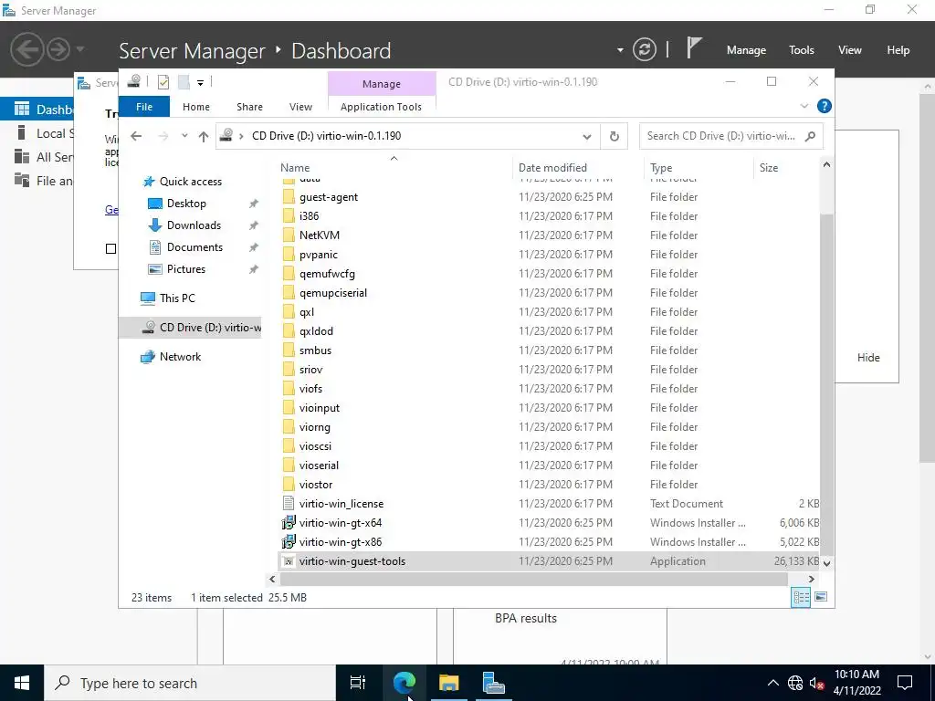Viewport: 935px width, 701px height.
Task: Switch to the Home ribbon tab
Action: pos(196,107)
